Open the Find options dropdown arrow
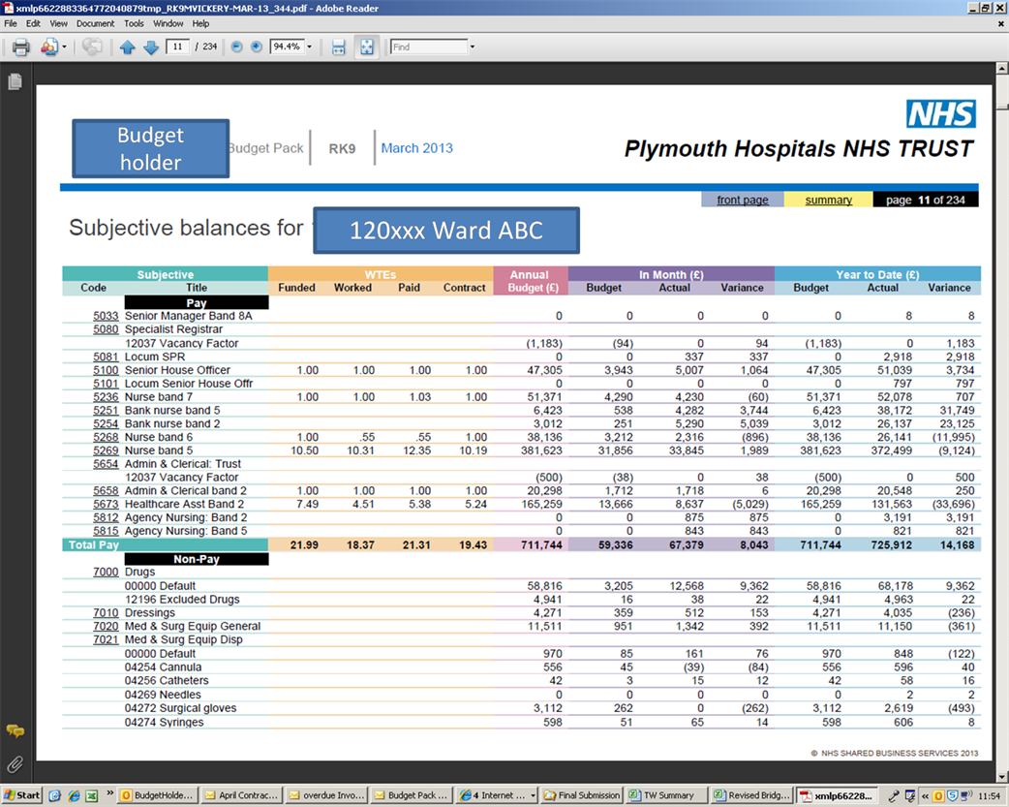 coord(473,47)
